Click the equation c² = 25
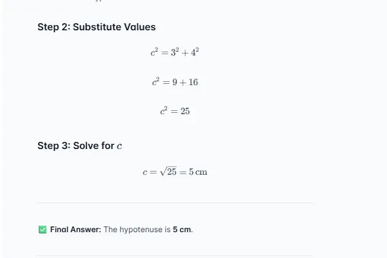Image resolution: width=387 pixels, height=258 pixels. pyautogui.click(x=175, y=111)
